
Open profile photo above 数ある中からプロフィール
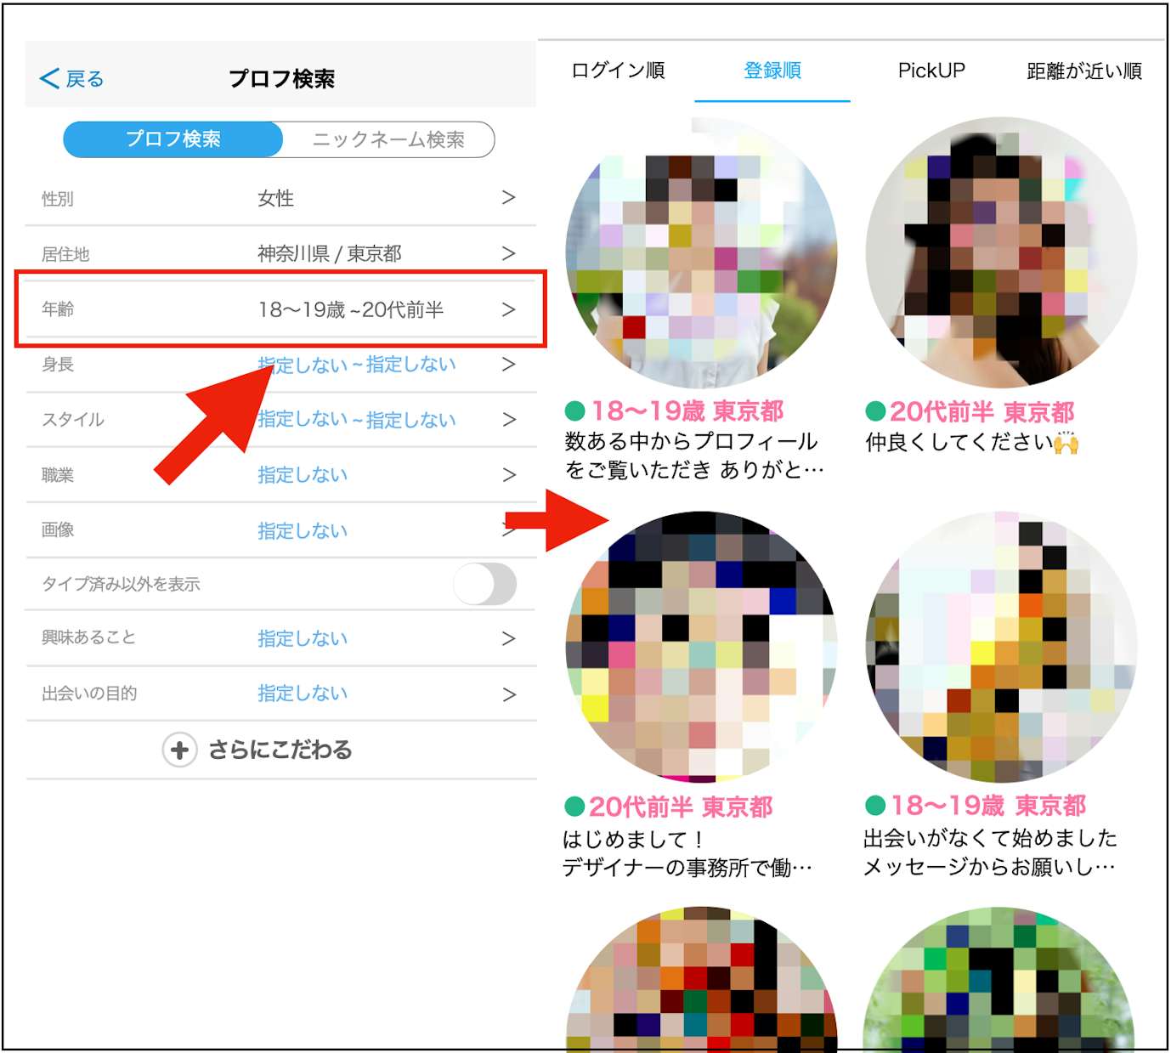pyautogui.click(x=701, y=253)
